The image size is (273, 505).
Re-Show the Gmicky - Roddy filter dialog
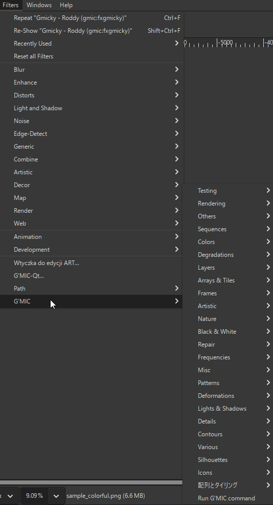tap(91, 31)
